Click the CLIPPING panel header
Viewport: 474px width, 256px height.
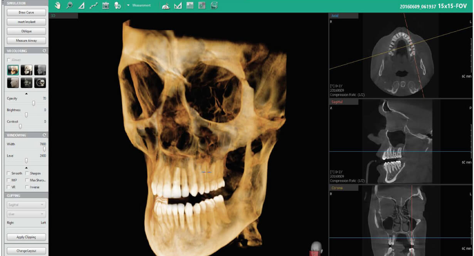pyautogui.click(x=26, y=195)
